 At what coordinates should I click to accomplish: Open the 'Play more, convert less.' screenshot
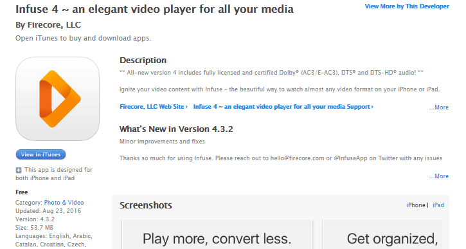(217, 234)
